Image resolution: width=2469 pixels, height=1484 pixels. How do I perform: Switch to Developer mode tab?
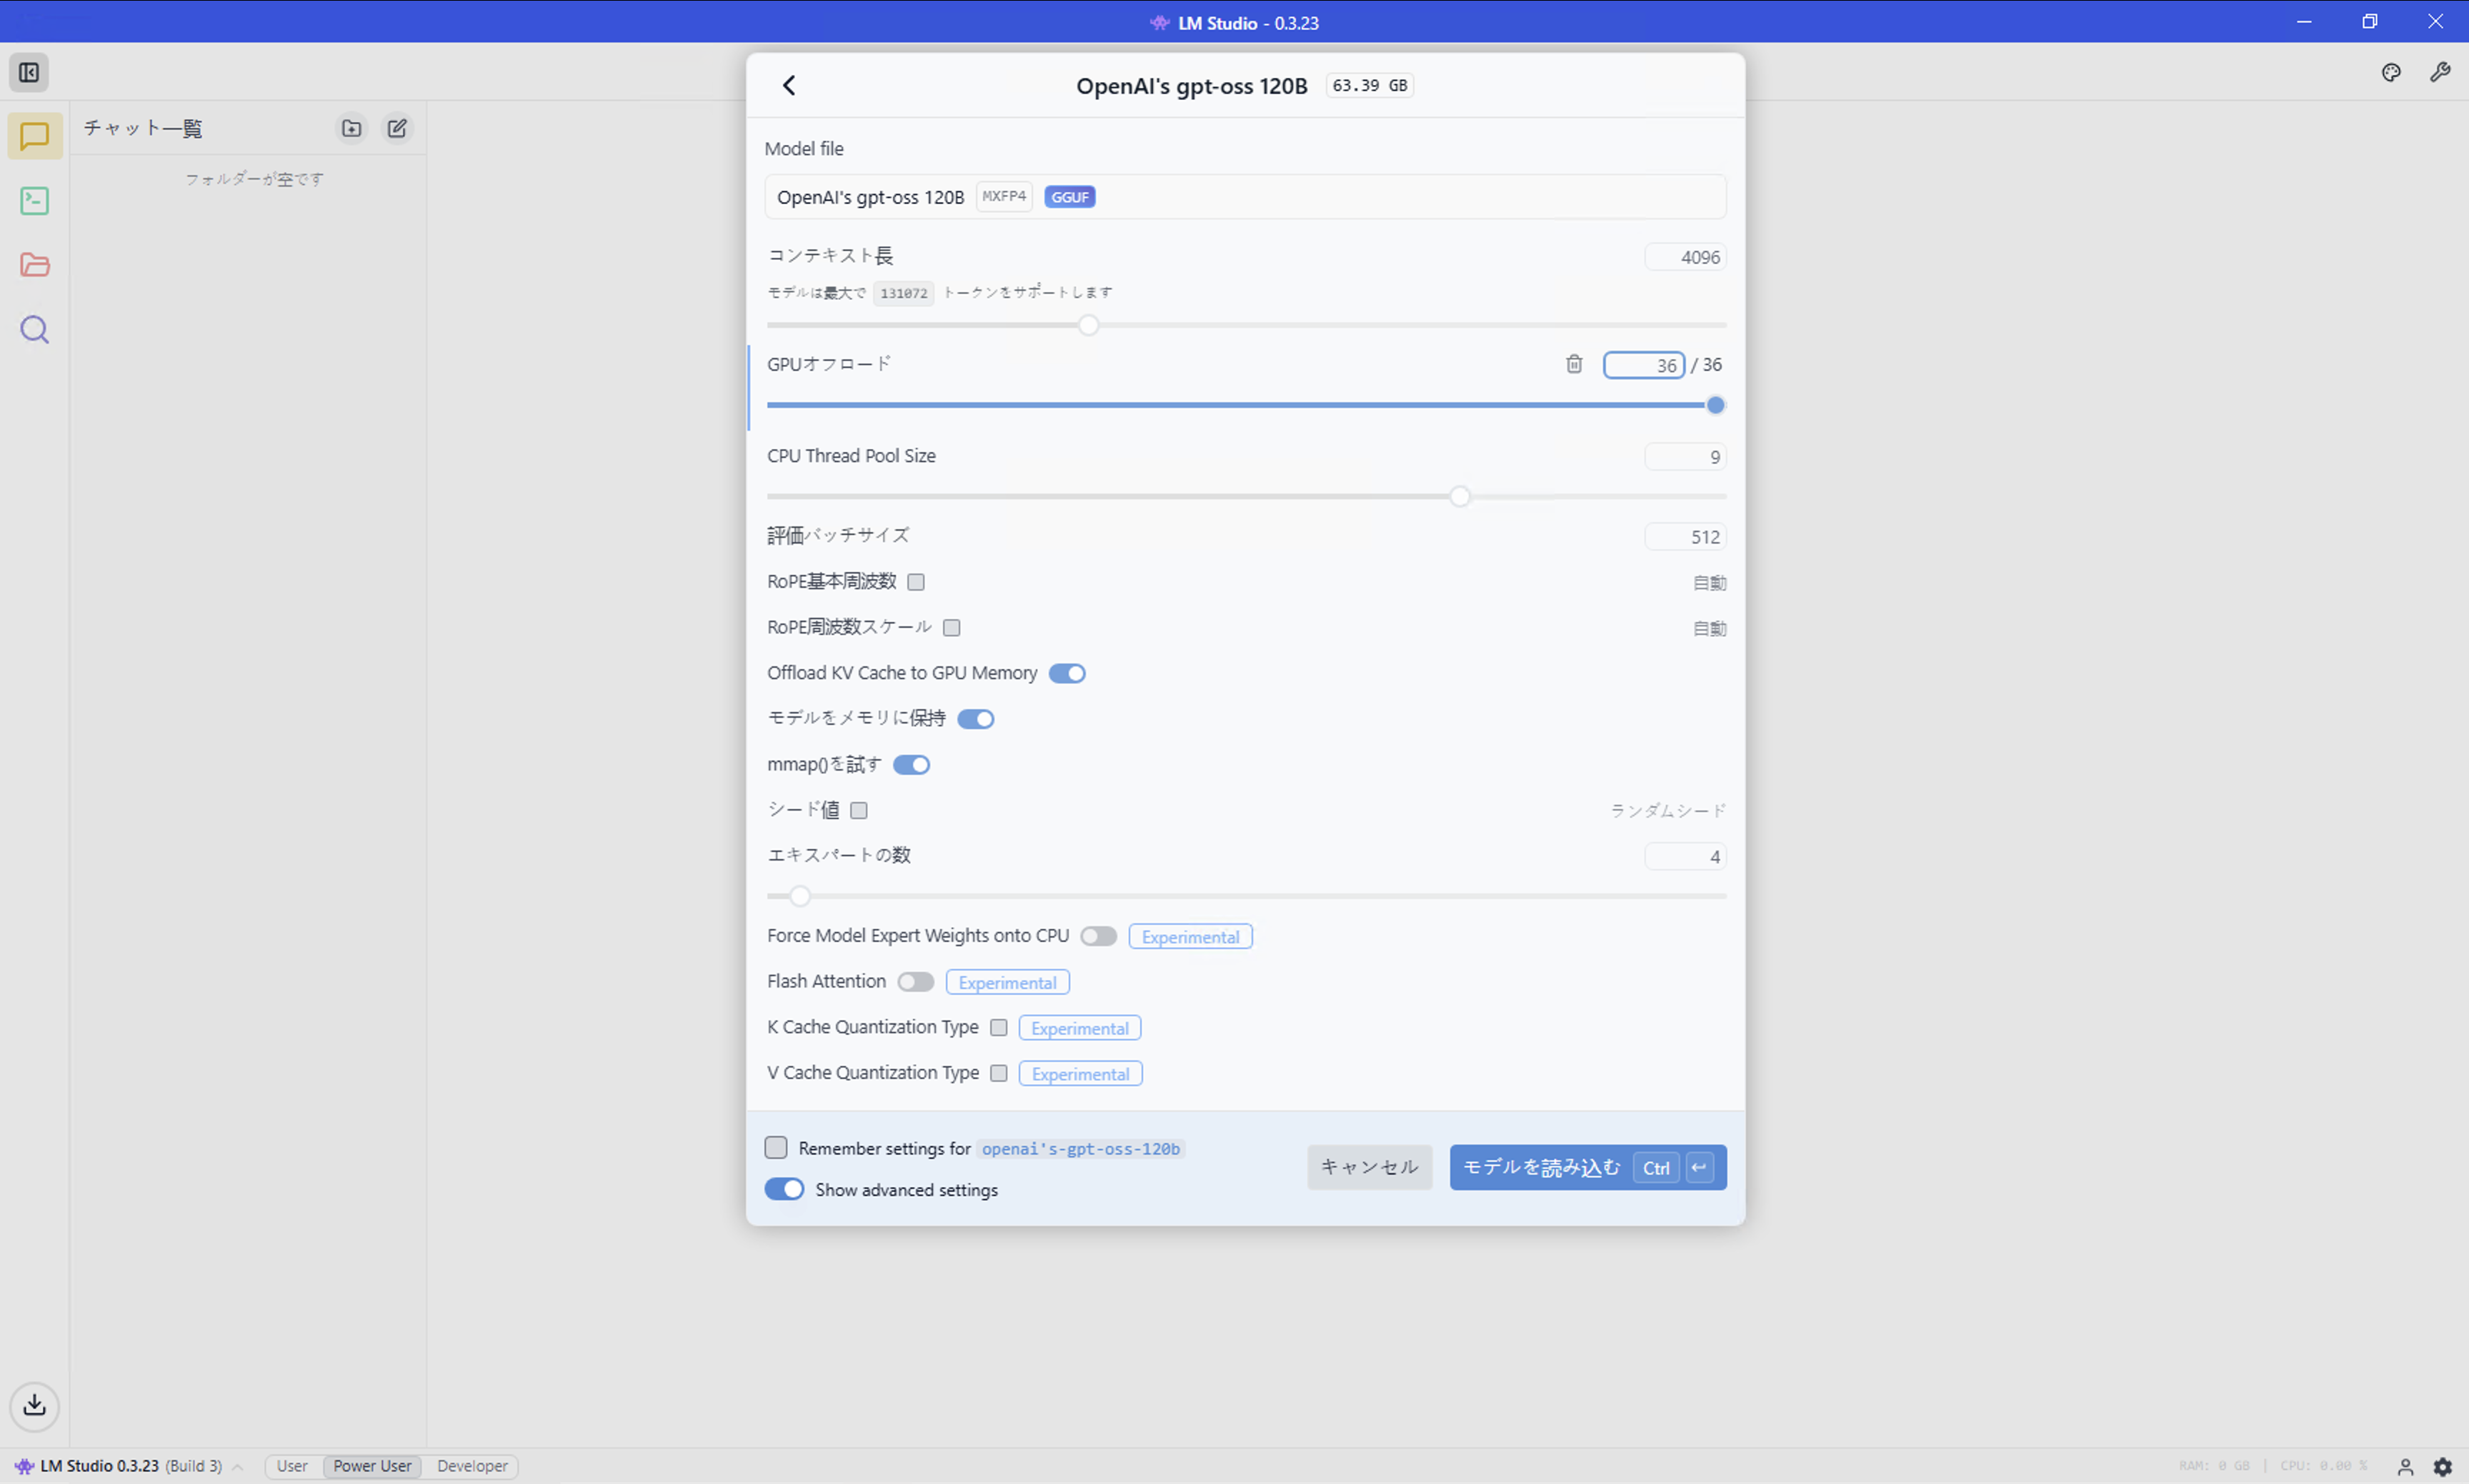point(472,1466)
